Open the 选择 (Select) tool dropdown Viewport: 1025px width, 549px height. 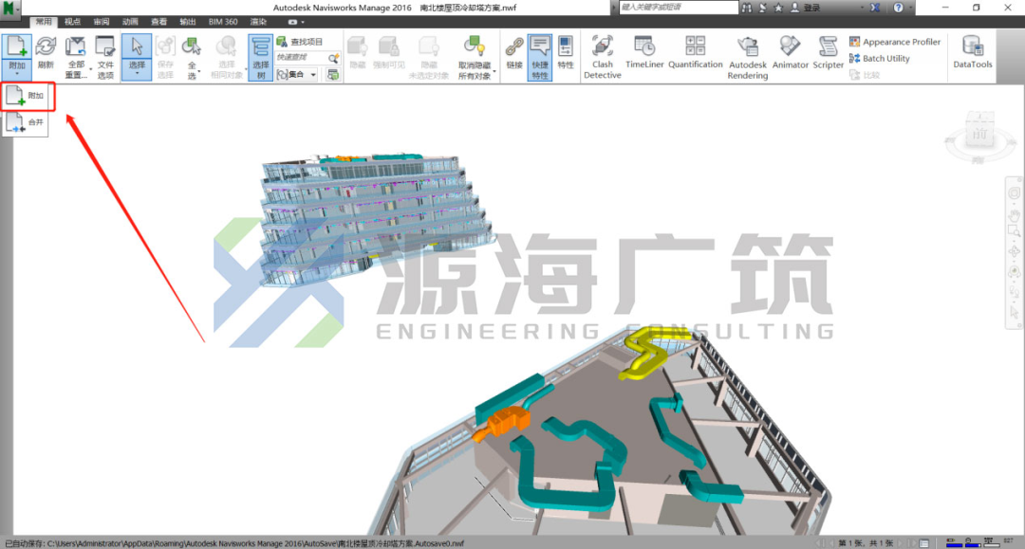click(137, 74)
